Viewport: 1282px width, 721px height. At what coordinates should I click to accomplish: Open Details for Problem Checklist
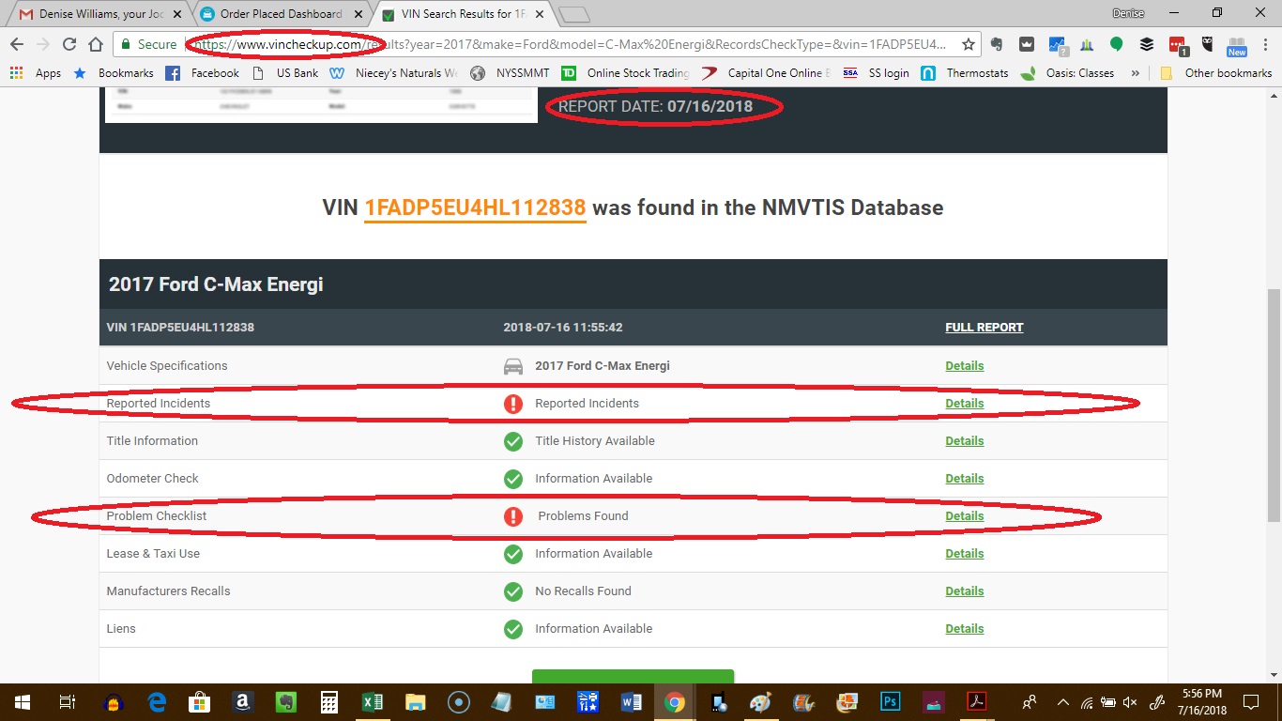964,516
